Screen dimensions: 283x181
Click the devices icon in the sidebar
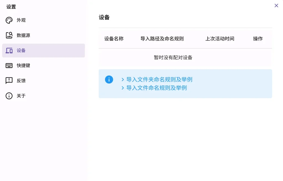9,50
